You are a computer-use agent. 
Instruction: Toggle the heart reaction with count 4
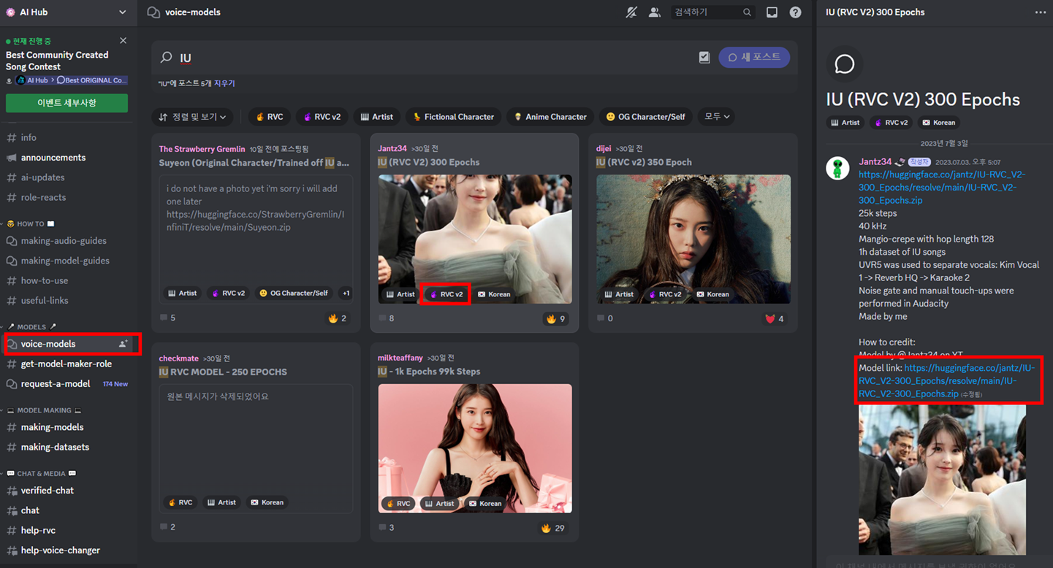pos(774,319)
